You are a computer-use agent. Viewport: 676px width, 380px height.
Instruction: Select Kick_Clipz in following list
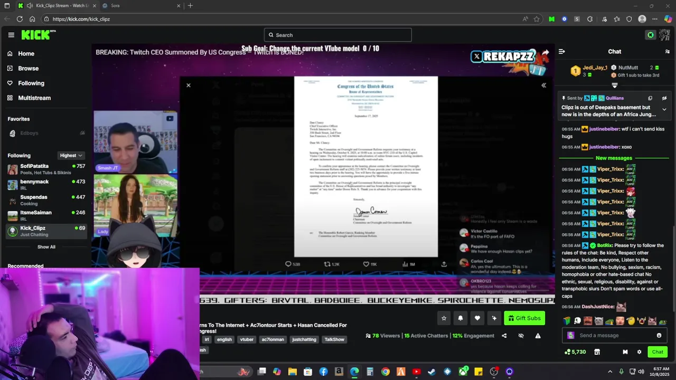click(46, 231)
